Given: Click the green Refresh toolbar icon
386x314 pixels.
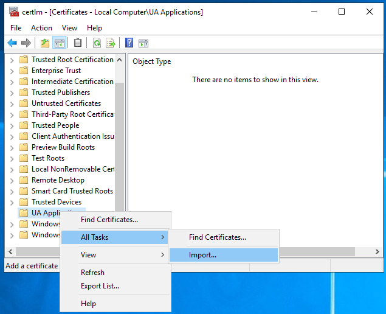Looking at the screenshot, I should (x=97, y=43).
